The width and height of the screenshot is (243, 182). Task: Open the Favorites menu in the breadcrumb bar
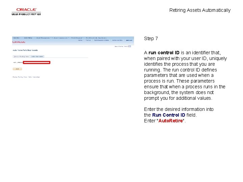click(17, 38)
